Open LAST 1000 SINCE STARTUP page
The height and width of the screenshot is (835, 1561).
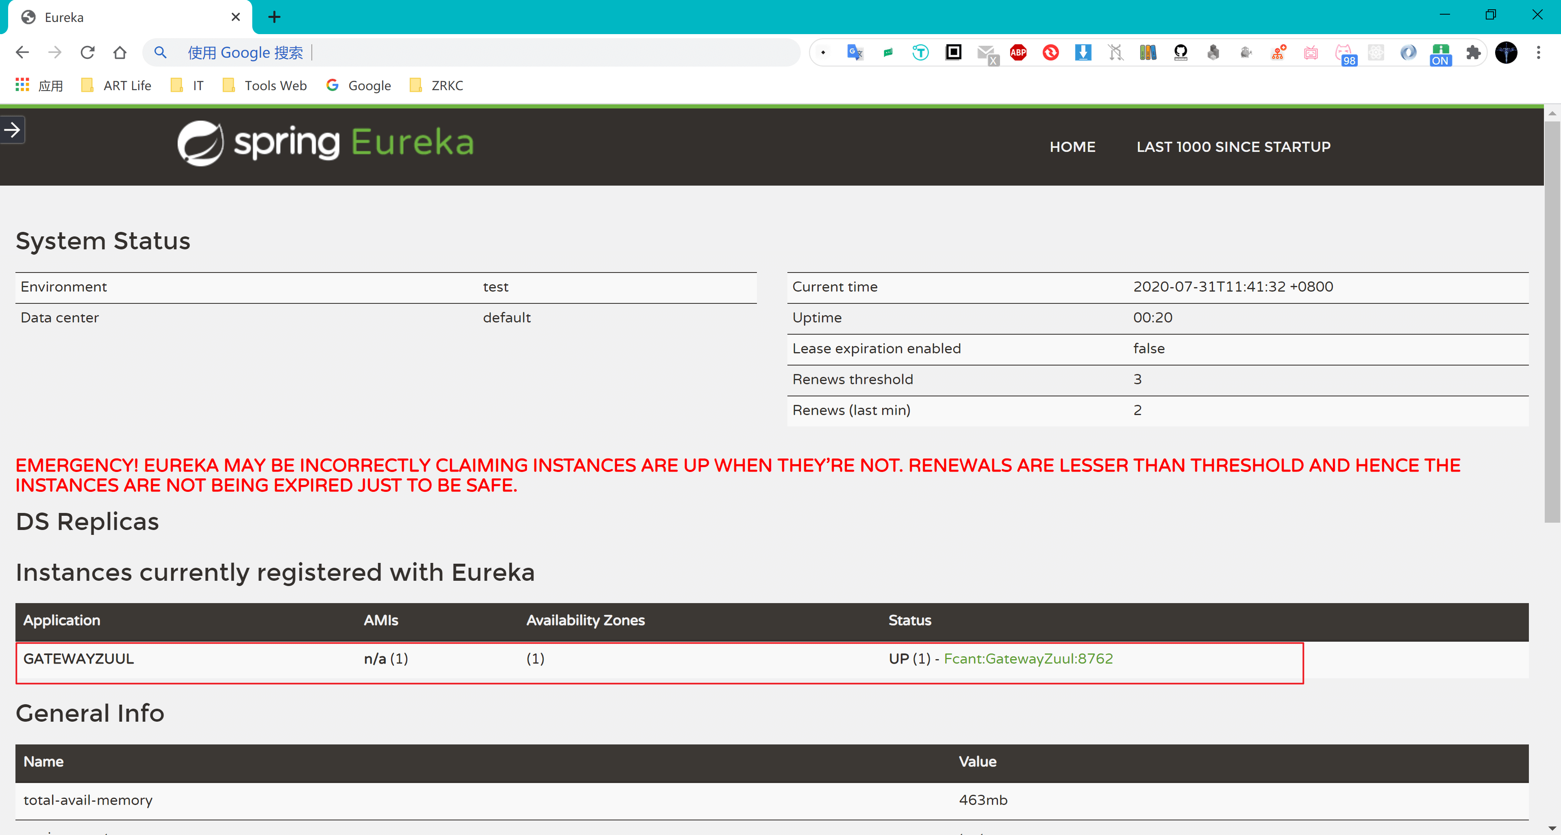[1233, 147]
